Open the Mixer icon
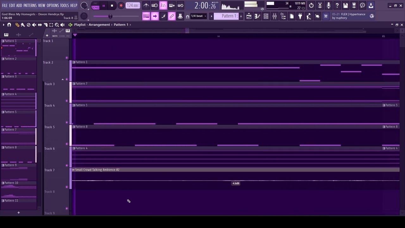Image resolution: width=405 pixels, height=228 pixels. click(x=274, y=16)
